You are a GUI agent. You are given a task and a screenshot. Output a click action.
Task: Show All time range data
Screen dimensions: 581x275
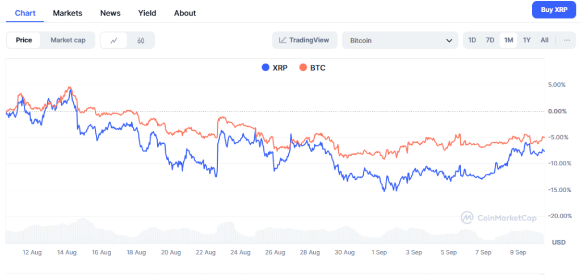pyautogui.click(x=544, y=40)
